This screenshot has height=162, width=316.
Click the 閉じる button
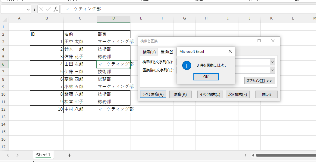click(x=266, y=94)
